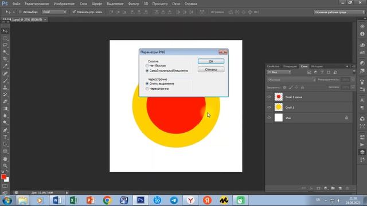Delete layer using trash icon in Layers panel

click(348, 188)
